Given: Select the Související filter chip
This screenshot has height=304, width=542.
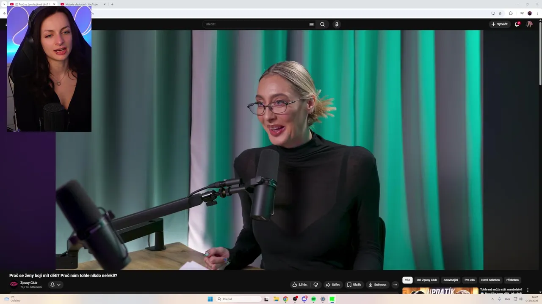Looking at the screenshot, I should (451, 280).
